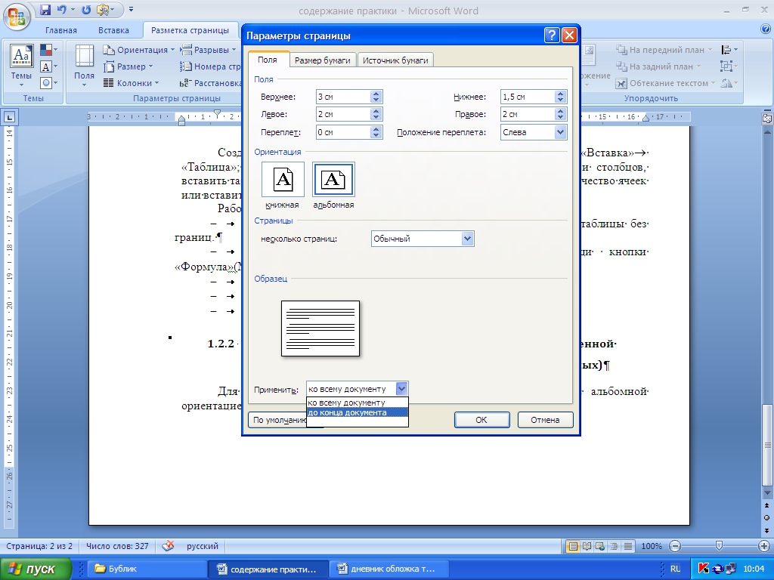Move the zoom slider handle
The width and height of the screenshot is (774, 580).
(719, 545)
